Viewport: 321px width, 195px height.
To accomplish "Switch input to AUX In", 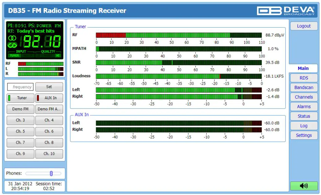I will [49, 98].
